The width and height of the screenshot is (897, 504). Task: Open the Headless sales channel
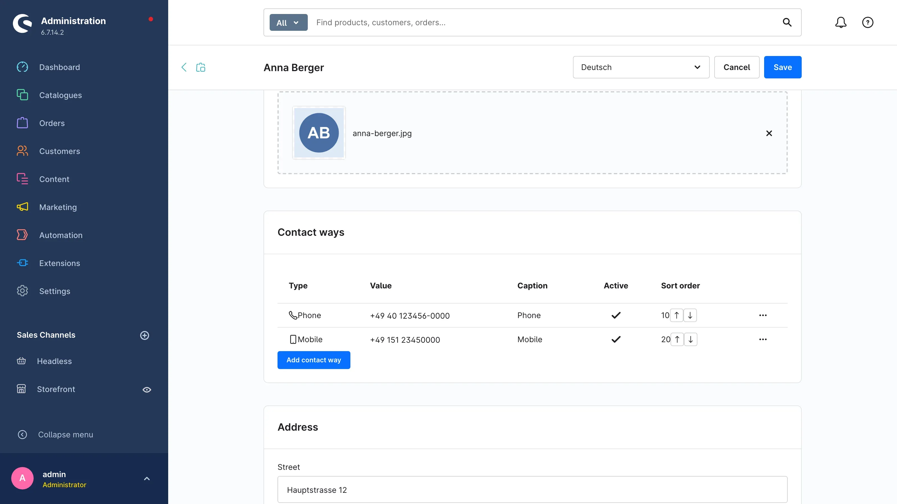54,361
